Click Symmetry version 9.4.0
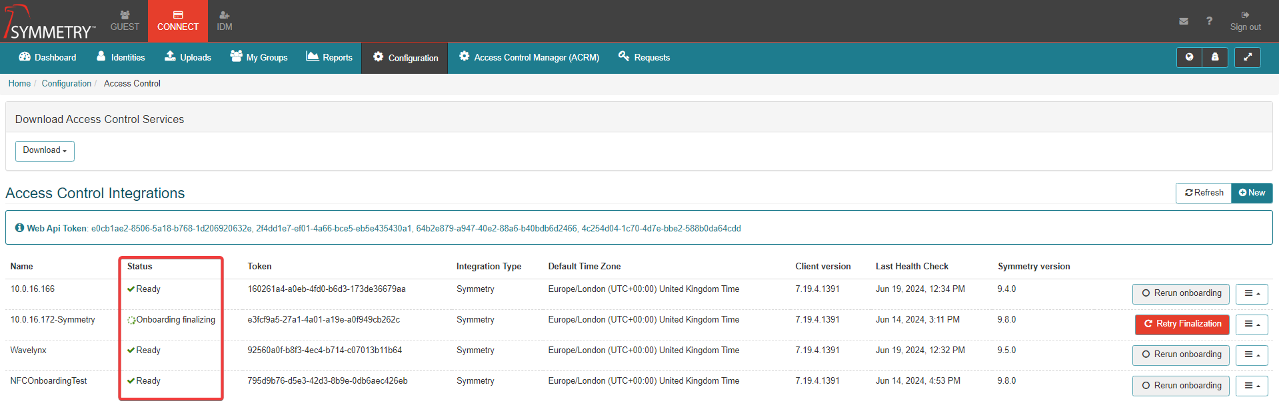Image resolution: width=1279 pixels, height=403 pixels. click(1006, 289)
